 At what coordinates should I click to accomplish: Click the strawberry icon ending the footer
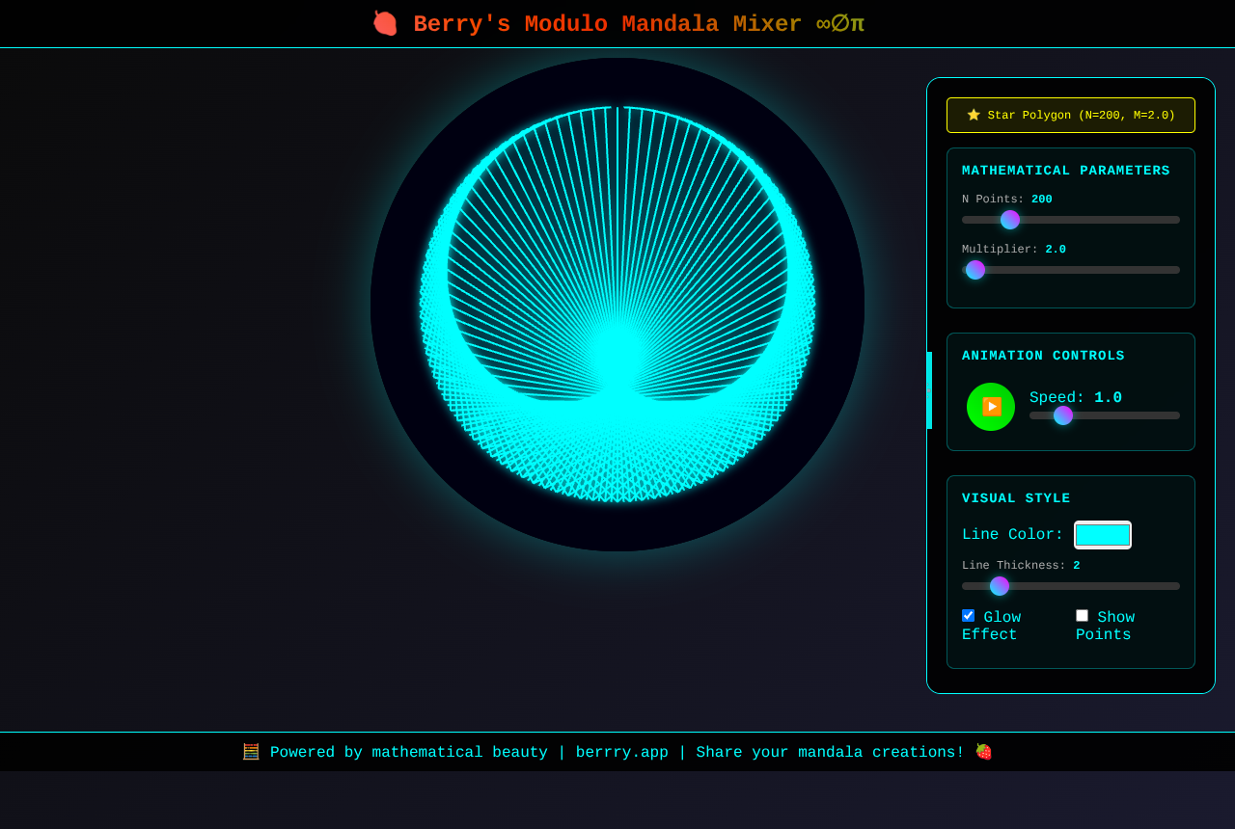click(x=983, y=752)
